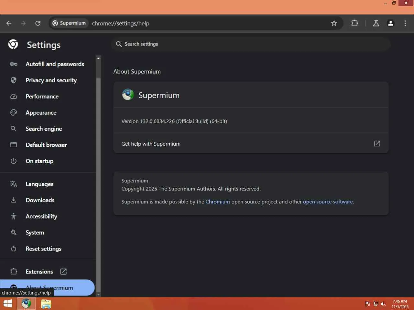
Task: Click the network tray icon
Action: (376, 304)
